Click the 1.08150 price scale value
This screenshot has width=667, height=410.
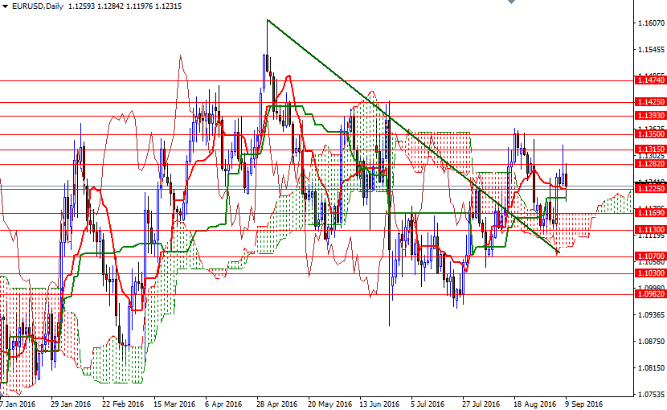tap(651, 368)
